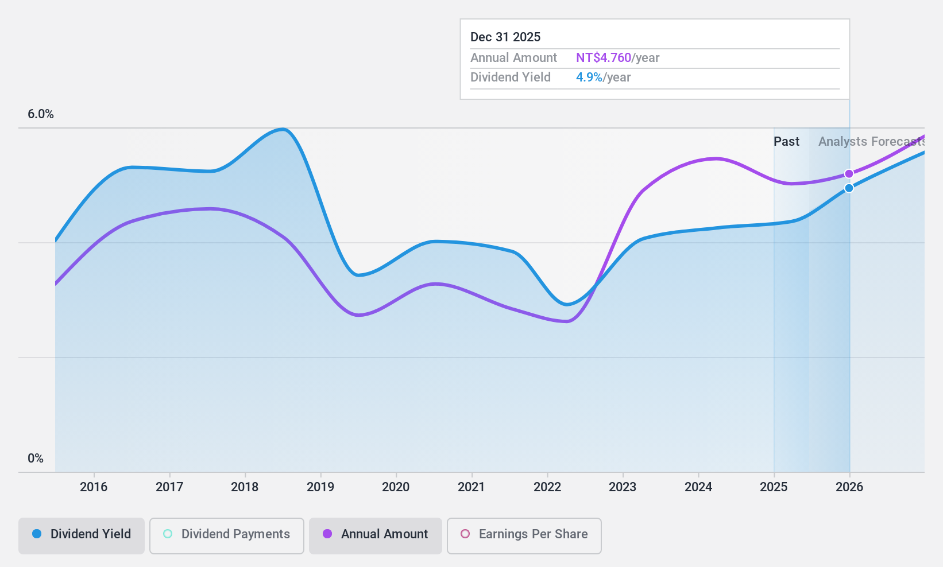This screenshot has width=943, height=567.
Task: Click the Past region label
Action: click(x=786, y=142)
